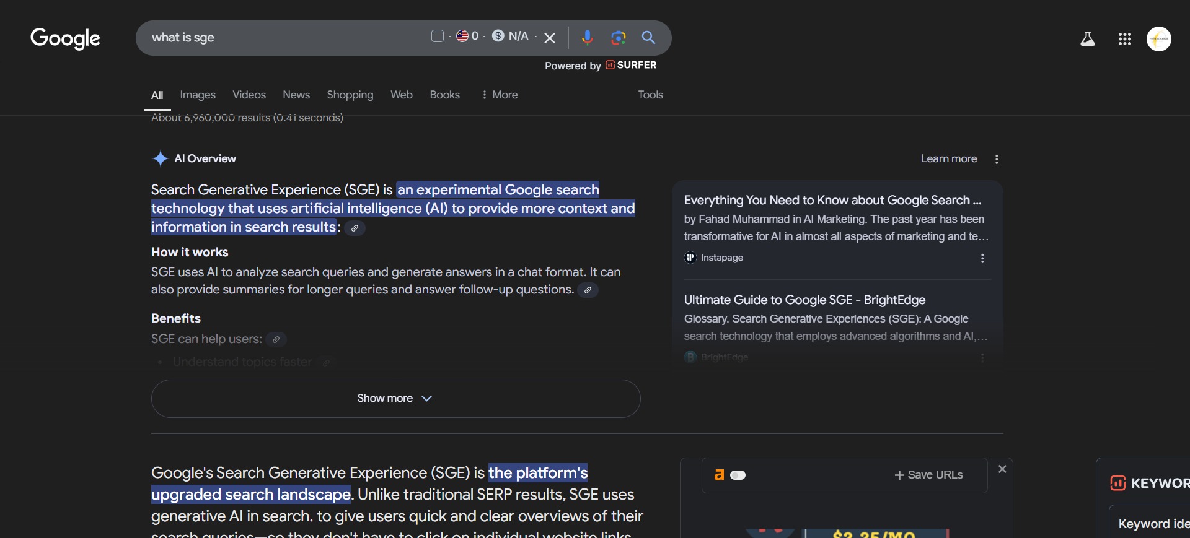Image resolution: width=1190 pixels, height=538 pixels.
Task: Switch to the Books tab
Action: click(445, 95)
